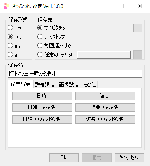The height and width of the screenshot is (166, 150).
Task: Choose png save format
Action: tap(15, 37)
